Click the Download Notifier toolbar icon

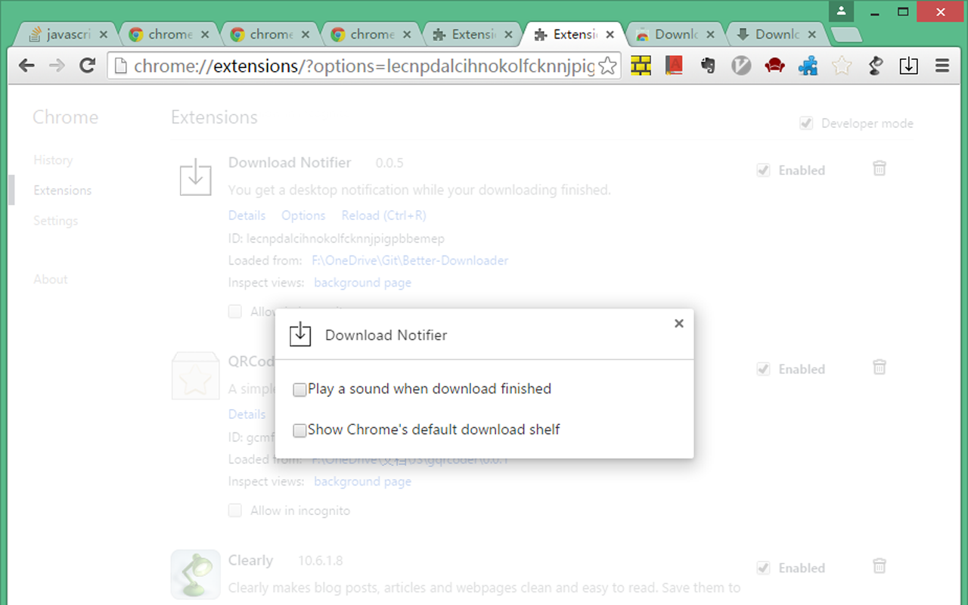908,66
